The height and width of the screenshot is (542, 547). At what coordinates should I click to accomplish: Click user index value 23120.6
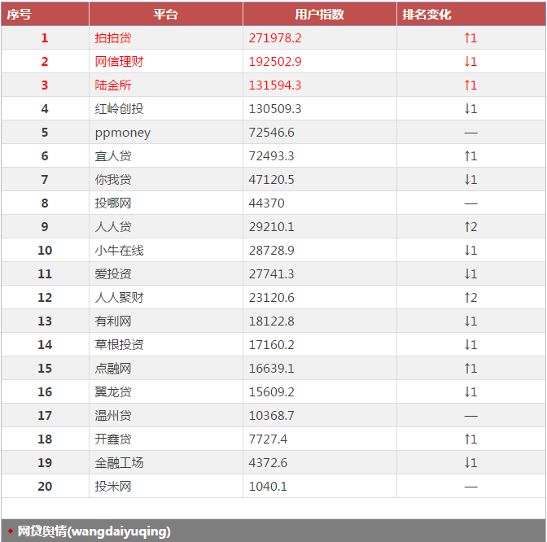point(271,298)
